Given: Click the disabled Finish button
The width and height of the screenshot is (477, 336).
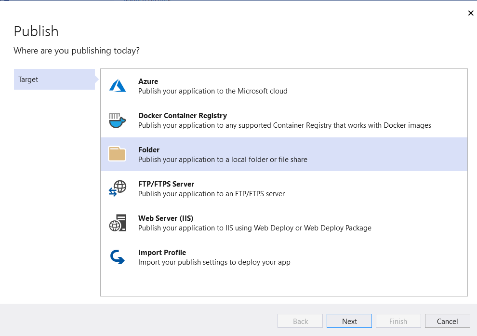Looking at the screenshot, I should (398, 321).
